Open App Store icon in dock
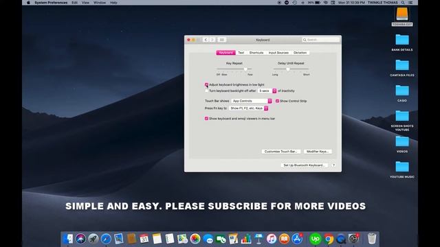The width and height of the screenshot is (440, 247). coord(297,239)
